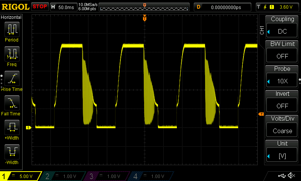Select the Period measurement icon
Viewport: 301px width, 181px height.
[12, 29]
